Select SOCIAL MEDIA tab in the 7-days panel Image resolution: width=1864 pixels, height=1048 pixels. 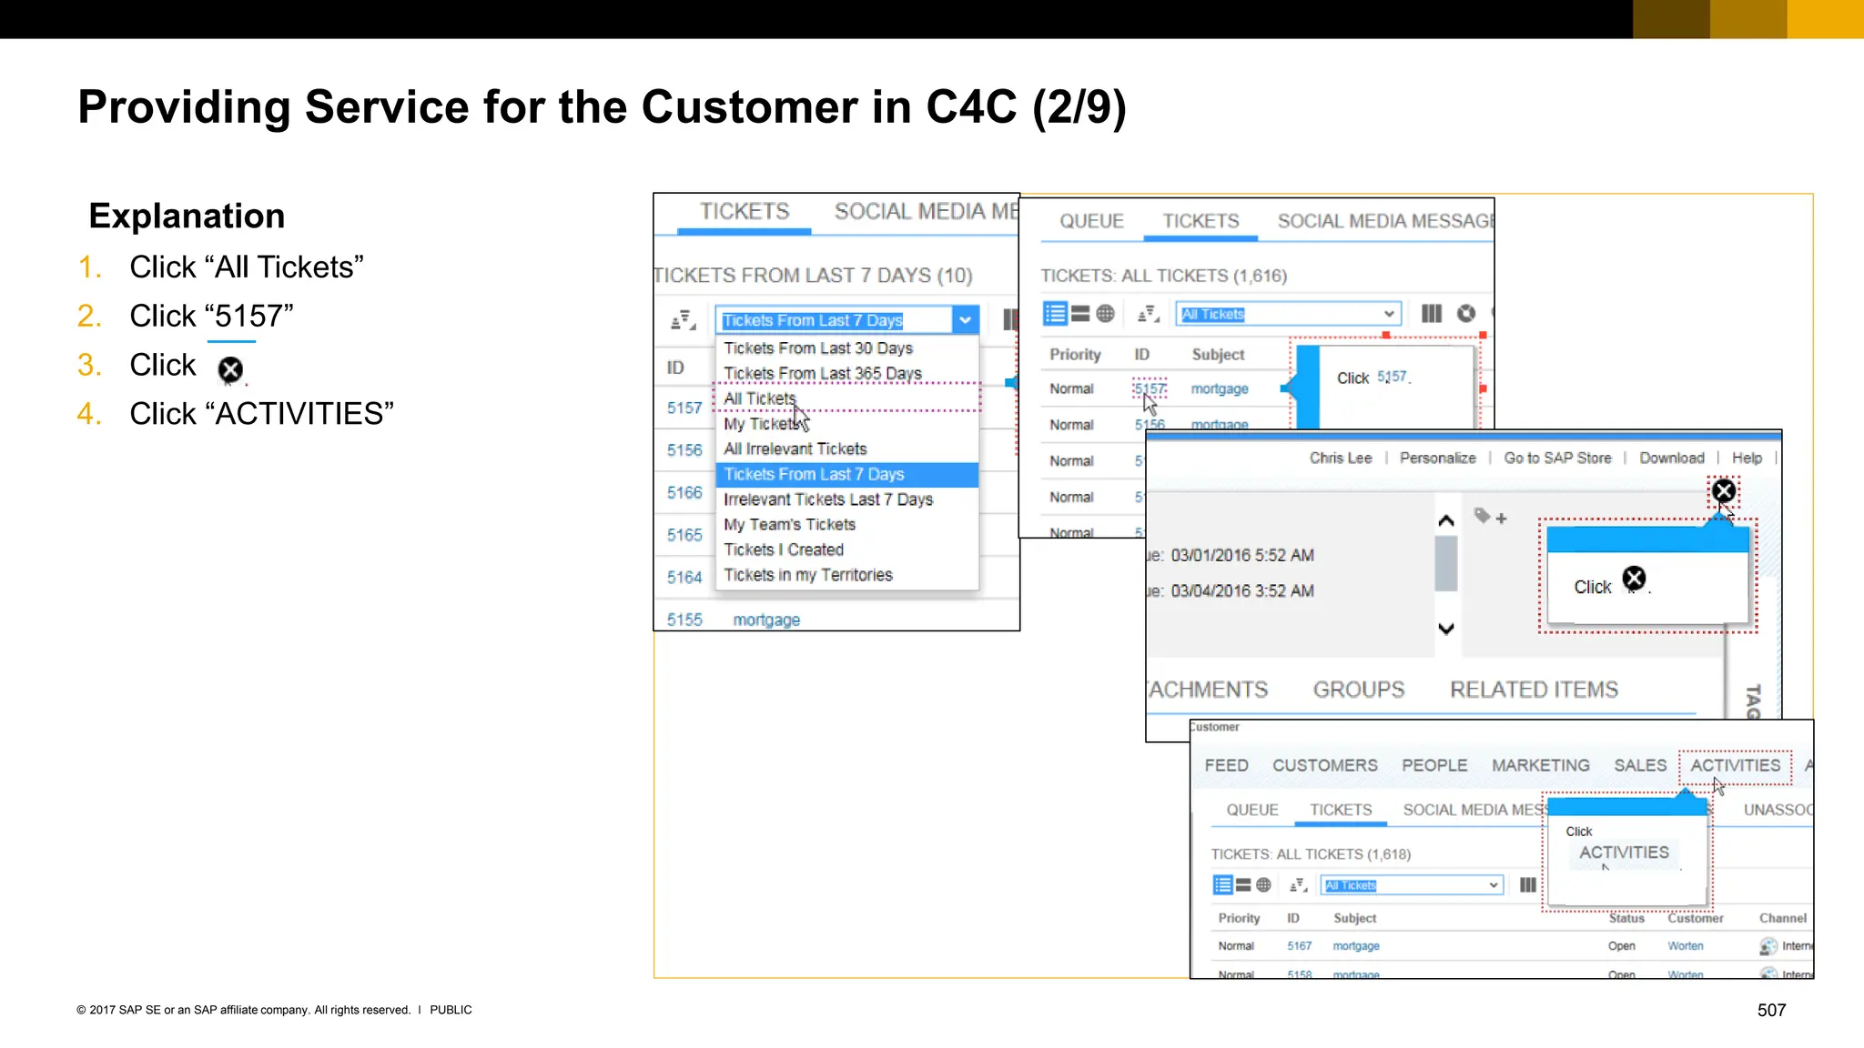coord(927,211)
